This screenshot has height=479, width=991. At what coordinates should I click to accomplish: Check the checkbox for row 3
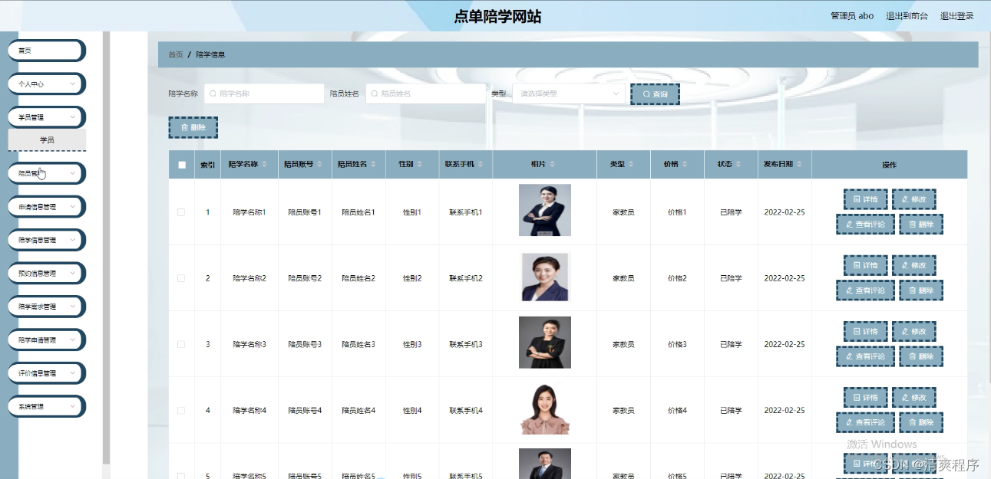click(181, 344)
